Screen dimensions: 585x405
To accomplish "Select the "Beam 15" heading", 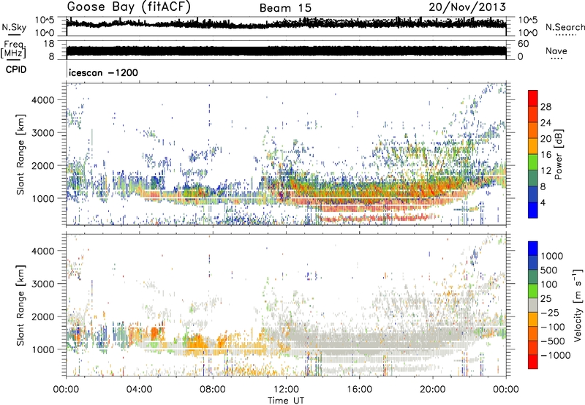I will 285,8.
